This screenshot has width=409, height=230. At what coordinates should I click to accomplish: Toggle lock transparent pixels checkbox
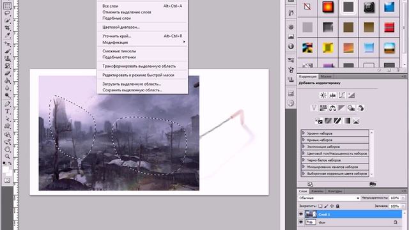pyautogui.click(x=320, y=206)
